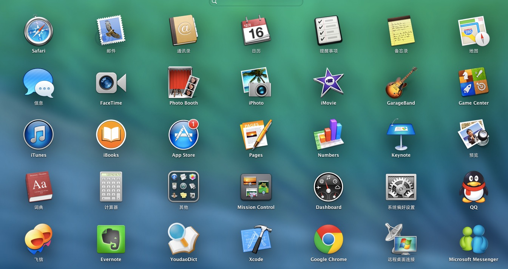This screenshot has height=269, width=508.
Task: Launch iTunes music note icon
Action: pos(39,135)
